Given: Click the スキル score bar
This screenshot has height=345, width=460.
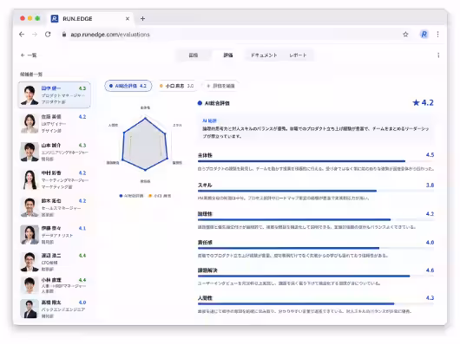Looking at the screenshot, I should coord(316,191).
